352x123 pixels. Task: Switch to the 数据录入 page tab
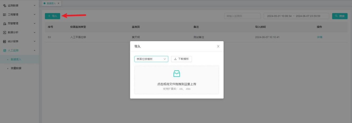coord(51,3)
